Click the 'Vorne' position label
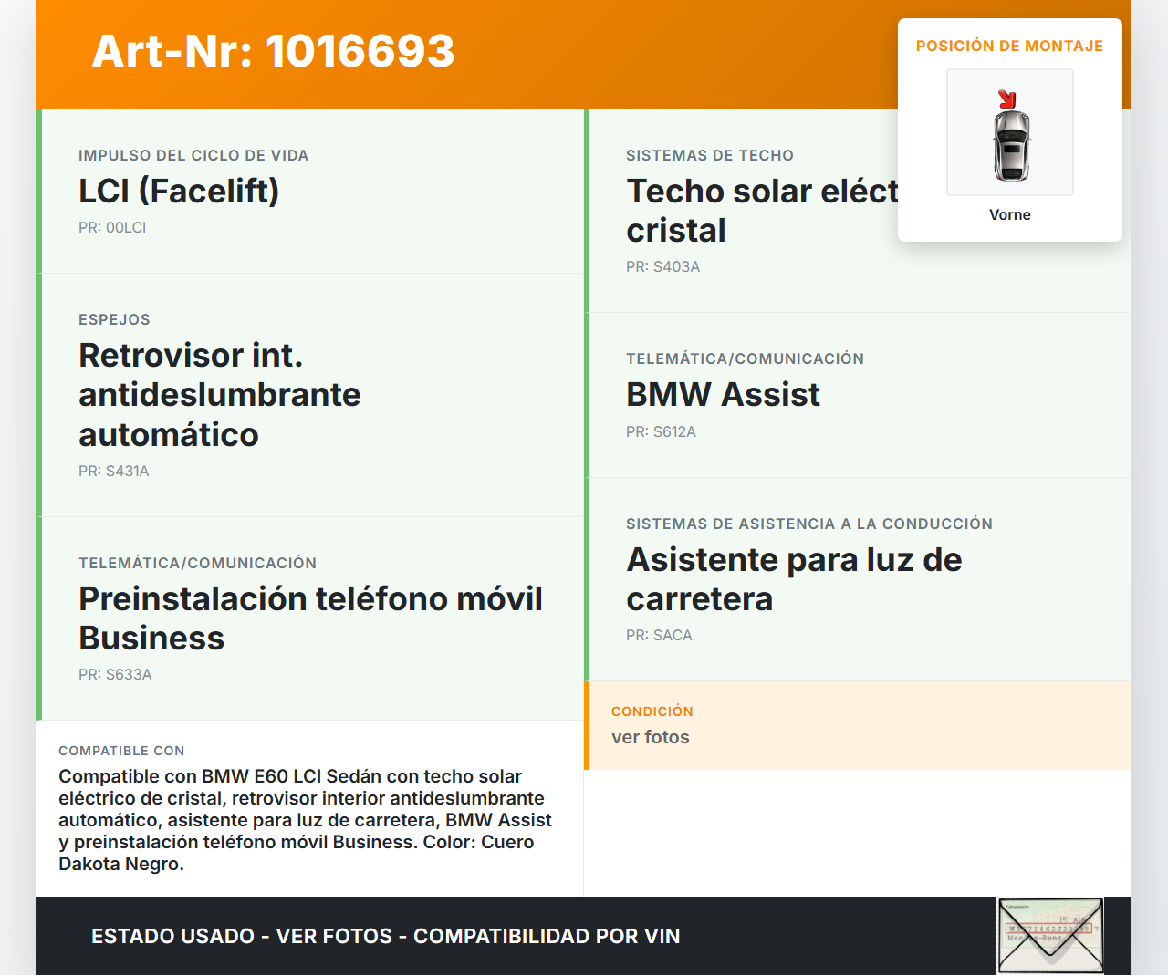 click(x=1009, y=214)
